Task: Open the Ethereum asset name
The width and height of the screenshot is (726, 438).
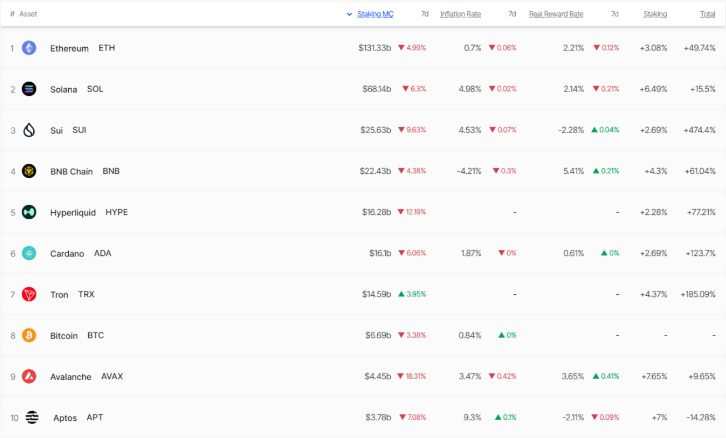Action: tap(69, 48)
